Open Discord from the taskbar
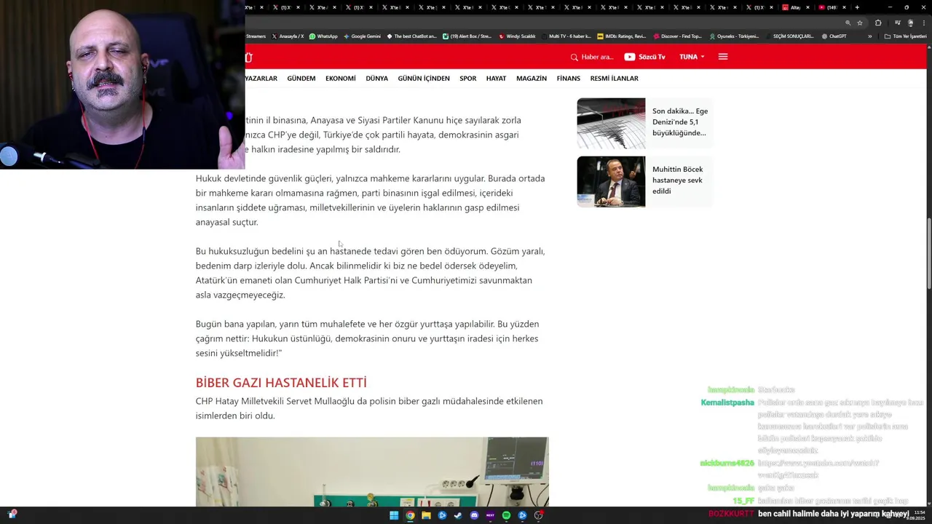The height and width of the screenshot is (524, 932). coord(474,515)
